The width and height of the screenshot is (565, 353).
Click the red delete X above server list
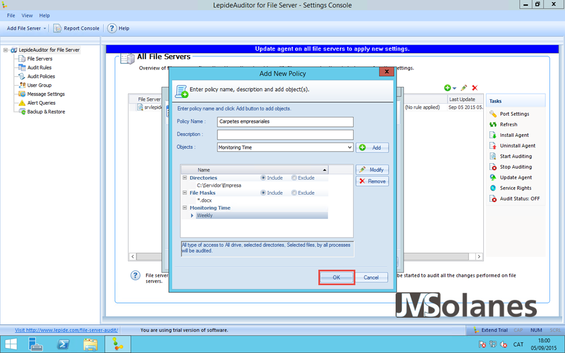tap(475, 88)
